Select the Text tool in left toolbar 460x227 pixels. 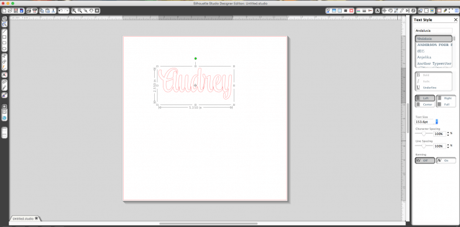coord(5,75)
